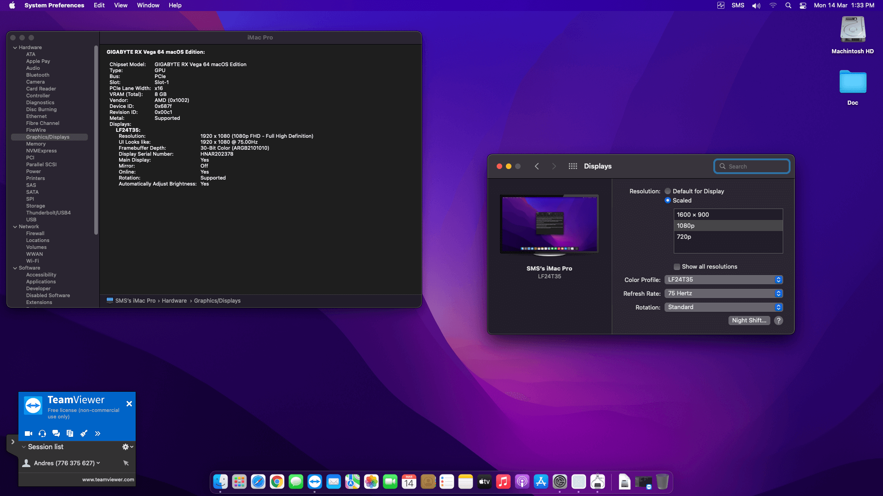Select the Scaled resolution radio button
Viewport: 883px width, 496px height.
pos(668,201)
